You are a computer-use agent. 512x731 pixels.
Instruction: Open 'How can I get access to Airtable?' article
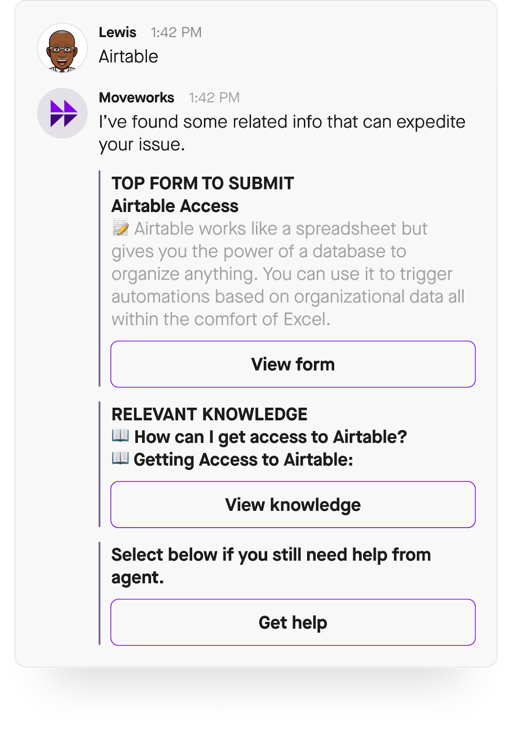[272, 436]
